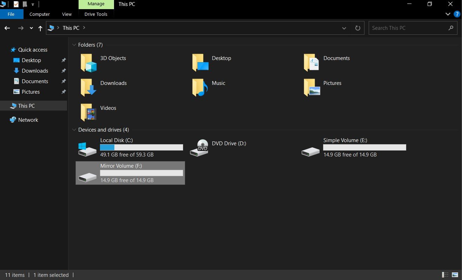Expand address chevron after This PC
The height and width of the screenshot is (280, 462).
point(84,28)
